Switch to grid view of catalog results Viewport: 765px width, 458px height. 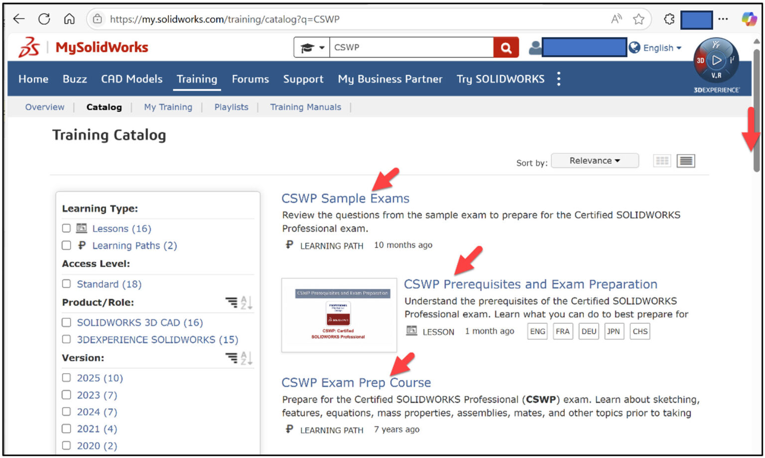click(x=662, y=160)
